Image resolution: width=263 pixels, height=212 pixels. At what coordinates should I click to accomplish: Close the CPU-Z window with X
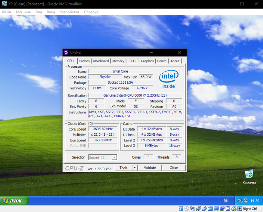179,52
